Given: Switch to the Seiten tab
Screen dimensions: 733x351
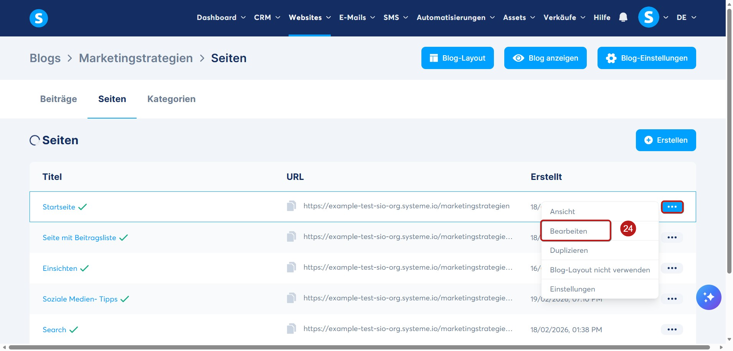Looking at the screenshot, I should click(x=112, y=99).
